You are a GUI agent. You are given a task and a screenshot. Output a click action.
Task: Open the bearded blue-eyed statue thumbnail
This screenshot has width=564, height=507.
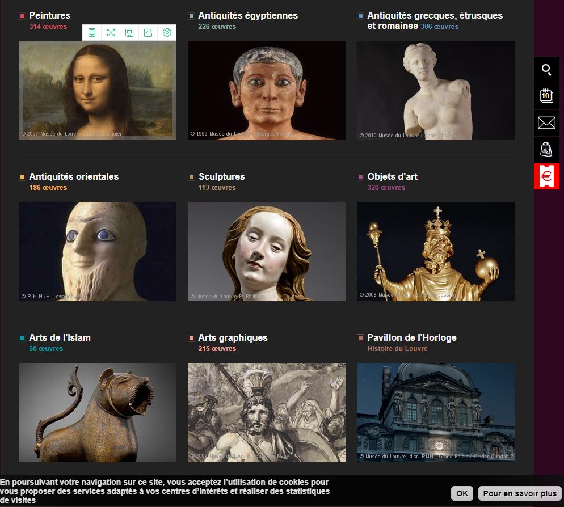click(x=98, y=251)
